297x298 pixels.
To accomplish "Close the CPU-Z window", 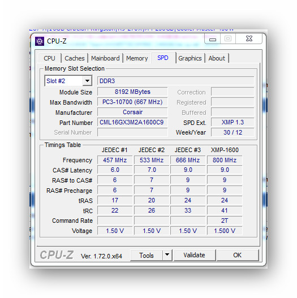I will click(249, 39).
